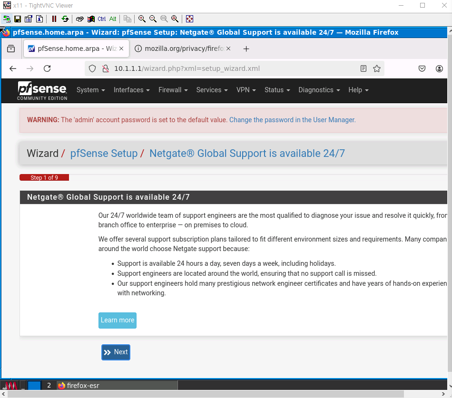Reload the page in Firefox
The width and height of the screenshot is (452, 398).
[x=47, y=68]
